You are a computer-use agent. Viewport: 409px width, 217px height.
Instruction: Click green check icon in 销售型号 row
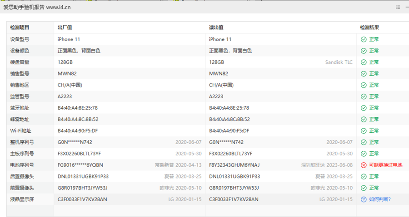point(364,74)
